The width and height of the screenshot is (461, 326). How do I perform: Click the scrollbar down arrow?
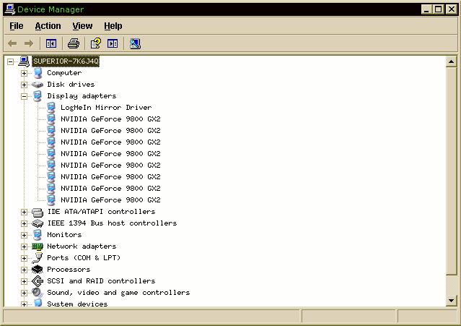[x=451, y=301]
